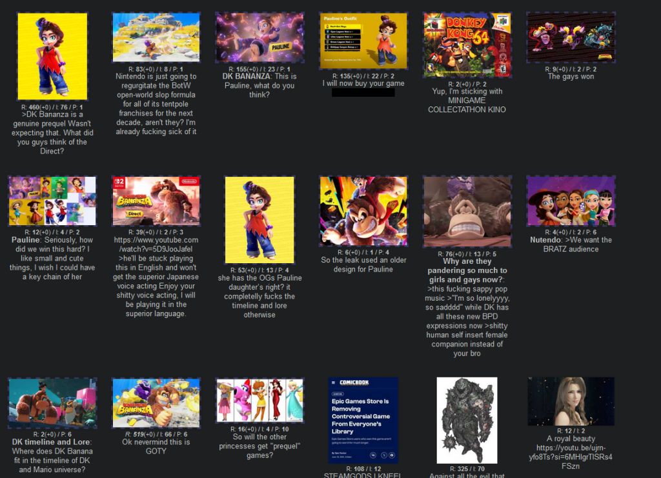
Task: Click text 'So the leak used an older design'
Action: click(363, 265)
